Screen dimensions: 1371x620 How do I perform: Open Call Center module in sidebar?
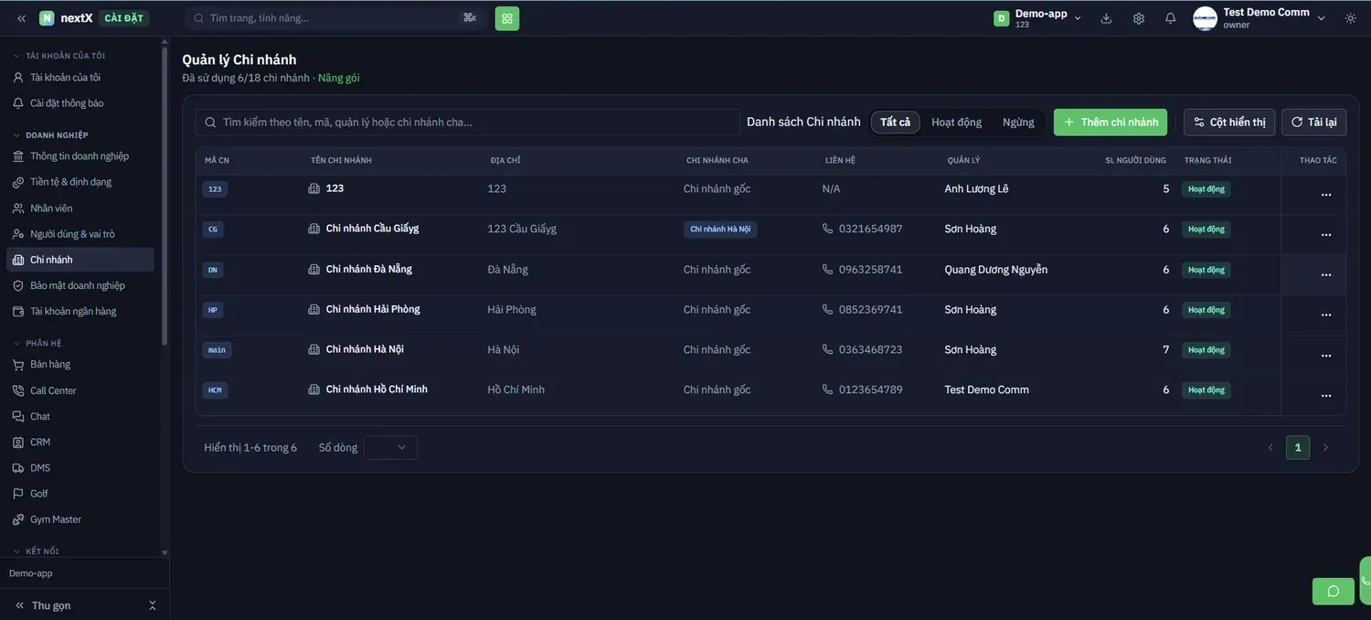tap(80, 390)
